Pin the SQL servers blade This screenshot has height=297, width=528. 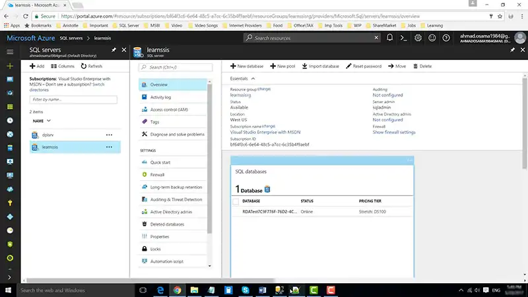(114, 50)
